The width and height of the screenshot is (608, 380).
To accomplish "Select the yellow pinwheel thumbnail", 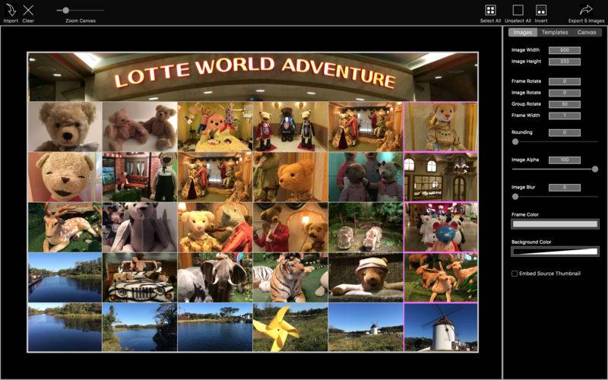I will [x=290, y=328].
